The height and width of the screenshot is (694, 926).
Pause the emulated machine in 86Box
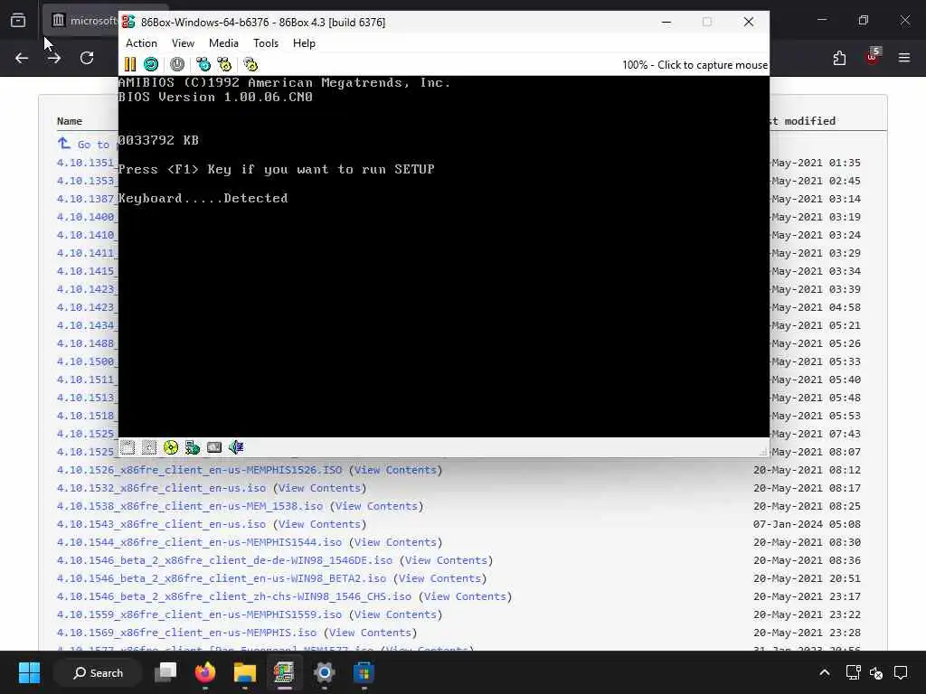click(130, 64)
